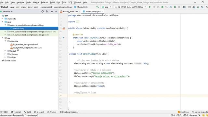Click the Select Opened File target icon
The height and width of the screenshot is (117, 208).
tap(43, 12)
